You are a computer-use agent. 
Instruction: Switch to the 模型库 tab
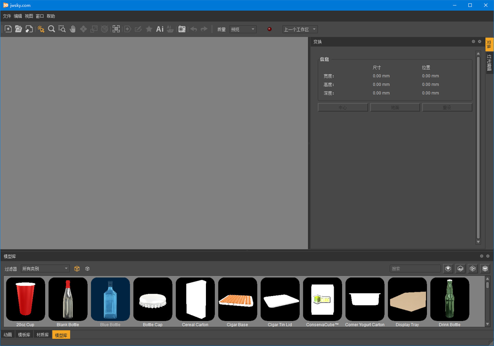click(x=61, y=335)
